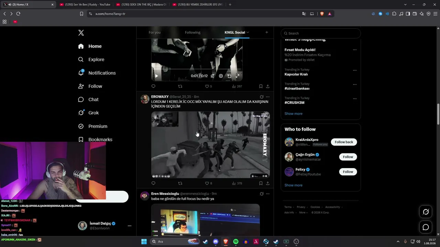Screen dimensions: 440x247
Task: Open the Bookmarks icon in sidebar
Action: click(x=81, y=140)
